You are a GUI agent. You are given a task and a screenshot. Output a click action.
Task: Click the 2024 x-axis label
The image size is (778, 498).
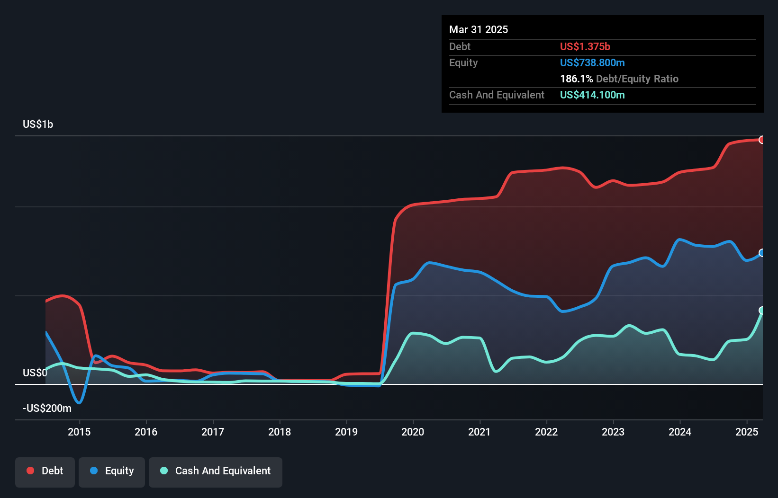pos(680,432)
